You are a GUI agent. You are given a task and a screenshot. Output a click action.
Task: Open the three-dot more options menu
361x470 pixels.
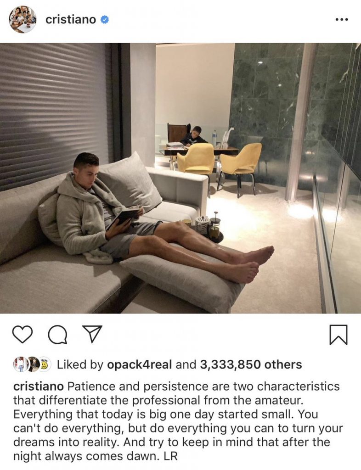pyautogui.click(x=342, y=20)
